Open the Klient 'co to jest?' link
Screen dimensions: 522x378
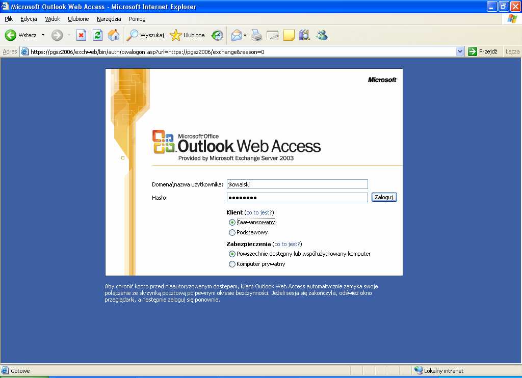click(259, 212)
